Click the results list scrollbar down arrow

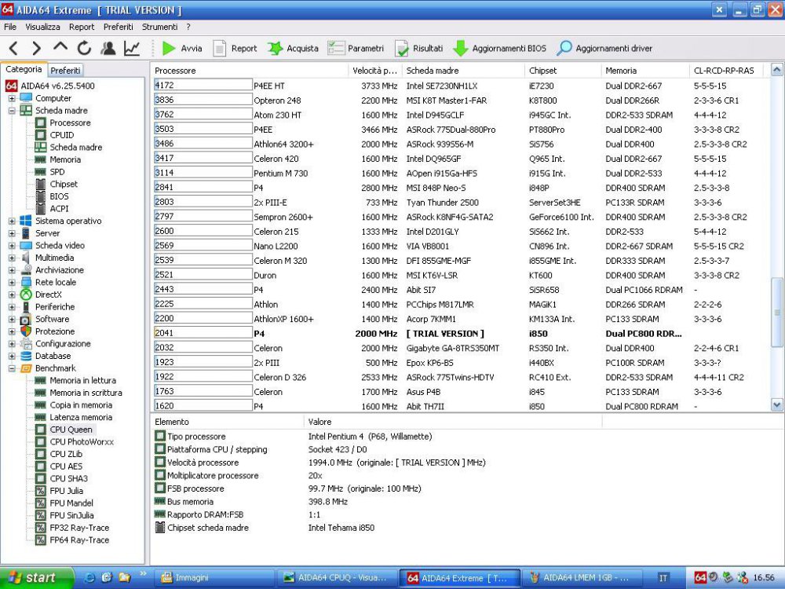coord(777,405)
